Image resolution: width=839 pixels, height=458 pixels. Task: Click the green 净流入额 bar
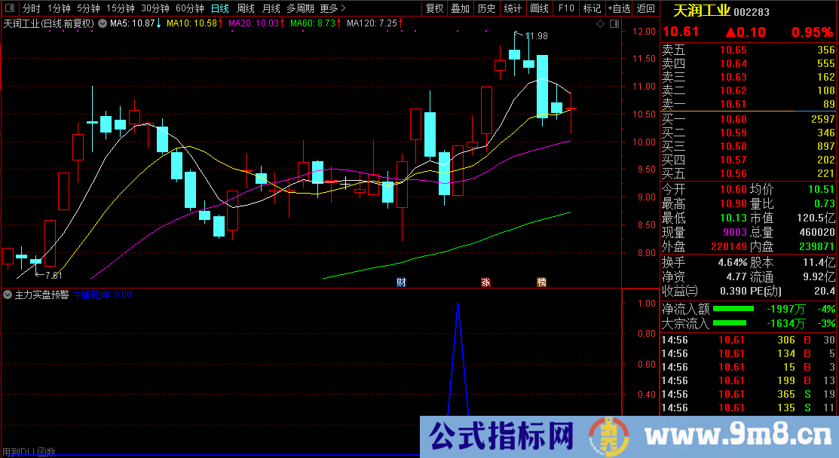point(733,309)
